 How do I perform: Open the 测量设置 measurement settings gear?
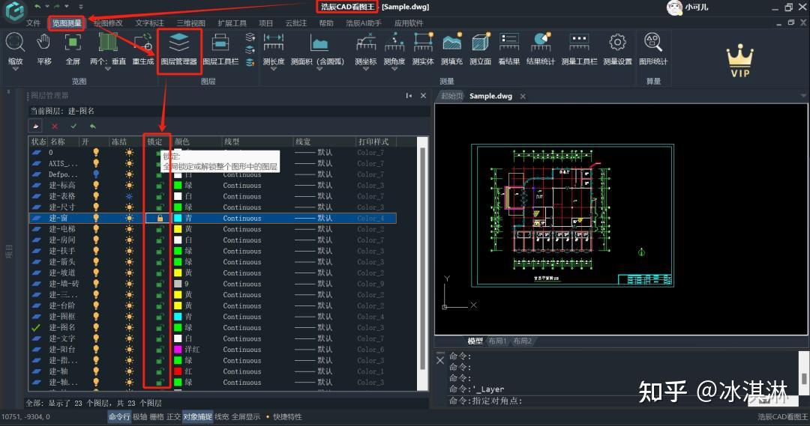(x=617, y=42)
